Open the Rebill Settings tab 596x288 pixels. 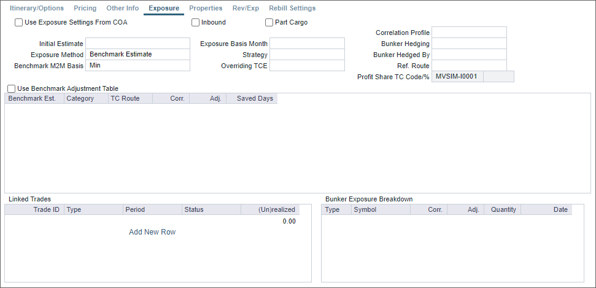coord(292,9)
